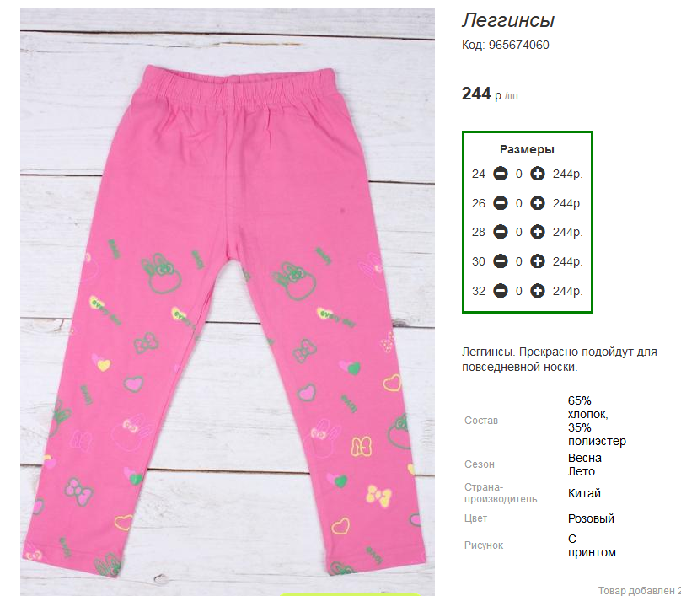The width and height of the screenshot is (681, 596).
Task: Click the Розовый color value
Action: tap(591, 518)
